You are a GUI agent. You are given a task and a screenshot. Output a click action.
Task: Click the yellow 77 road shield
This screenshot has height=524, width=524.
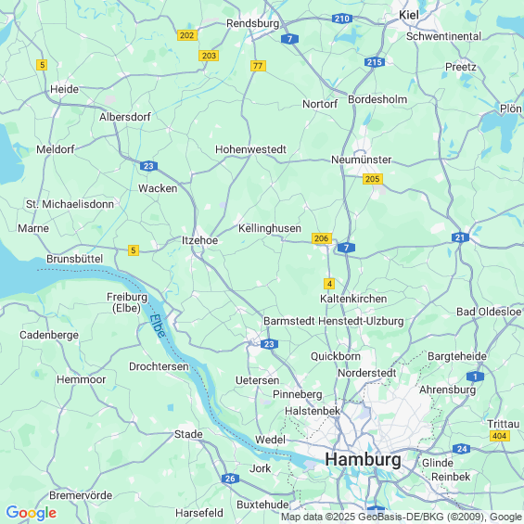pos(258,66)
